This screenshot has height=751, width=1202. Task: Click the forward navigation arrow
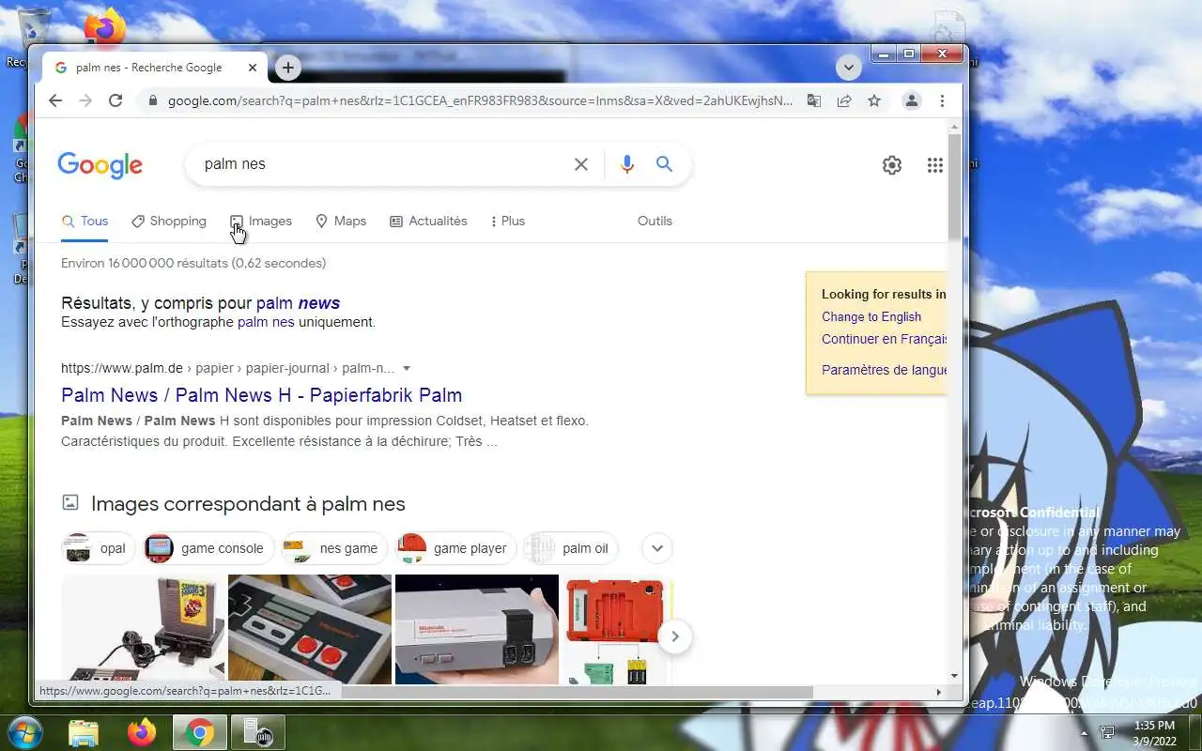(85, 100)
